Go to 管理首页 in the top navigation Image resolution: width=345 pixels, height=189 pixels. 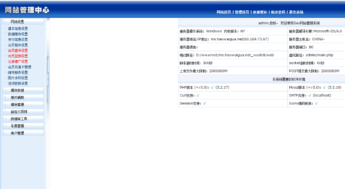pos(242,12)
